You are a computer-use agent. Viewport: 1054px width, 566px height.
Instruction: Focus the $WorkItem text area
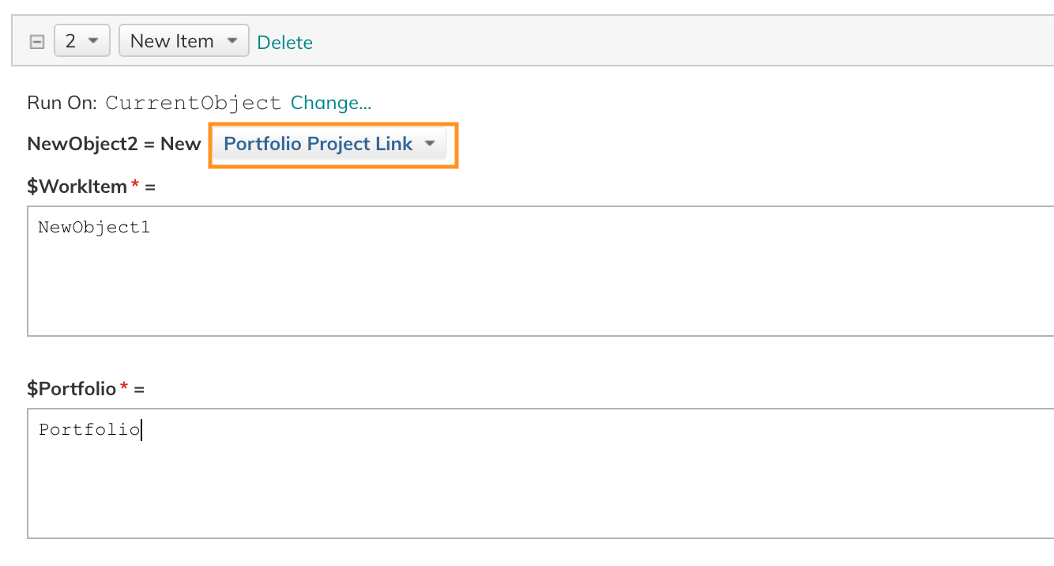(x=540, y=271)
